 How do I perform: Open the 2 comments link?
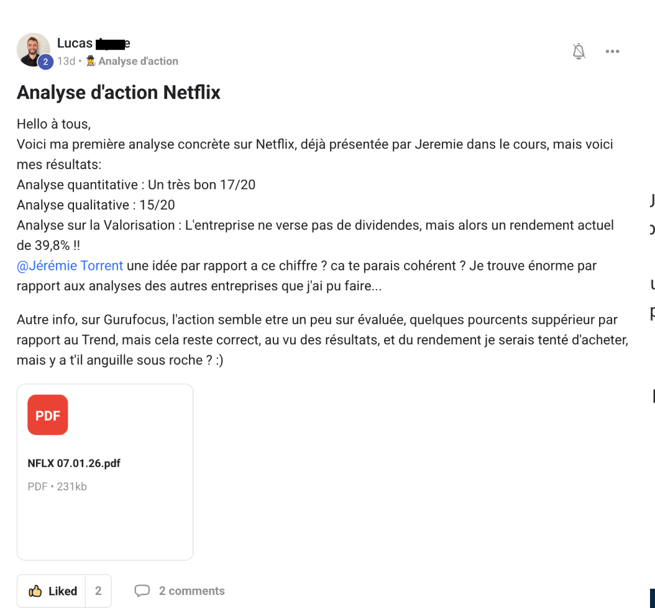coord(191,591)
